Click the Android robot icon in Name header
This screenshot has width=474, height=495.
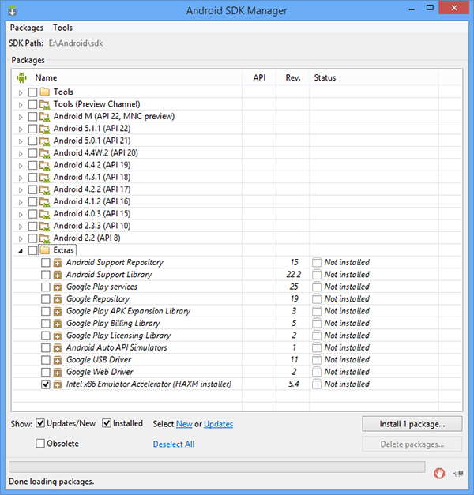point(21,77)
